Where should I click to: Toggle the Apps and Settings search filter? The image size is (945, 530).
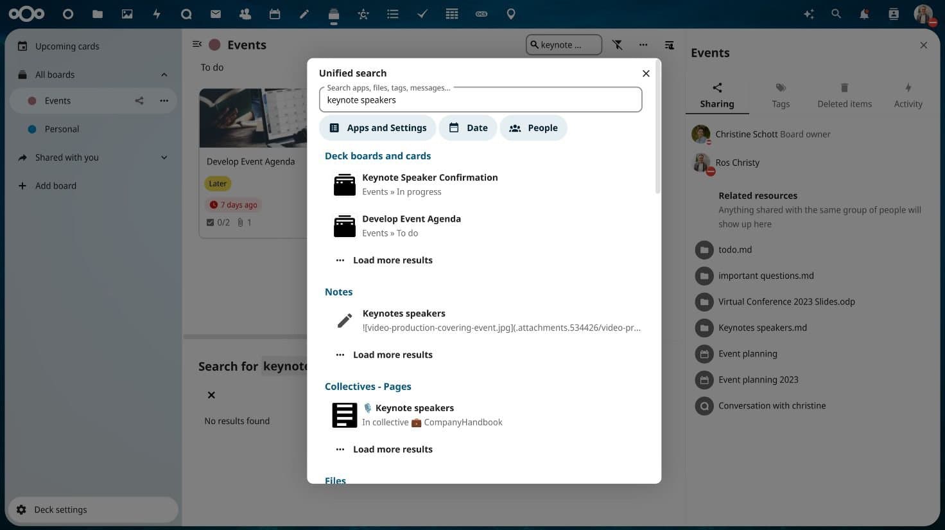click(x=377, y=127)
